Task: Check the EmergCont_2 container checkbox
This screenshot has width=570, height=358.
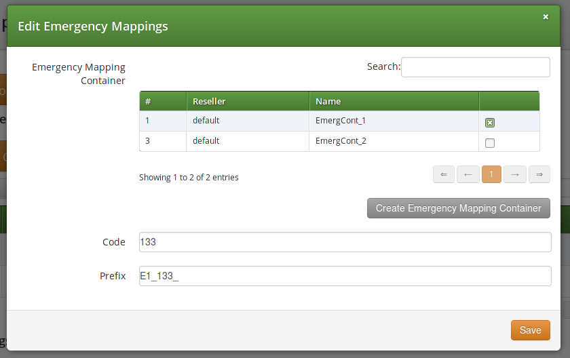Action: pos(490,143)
